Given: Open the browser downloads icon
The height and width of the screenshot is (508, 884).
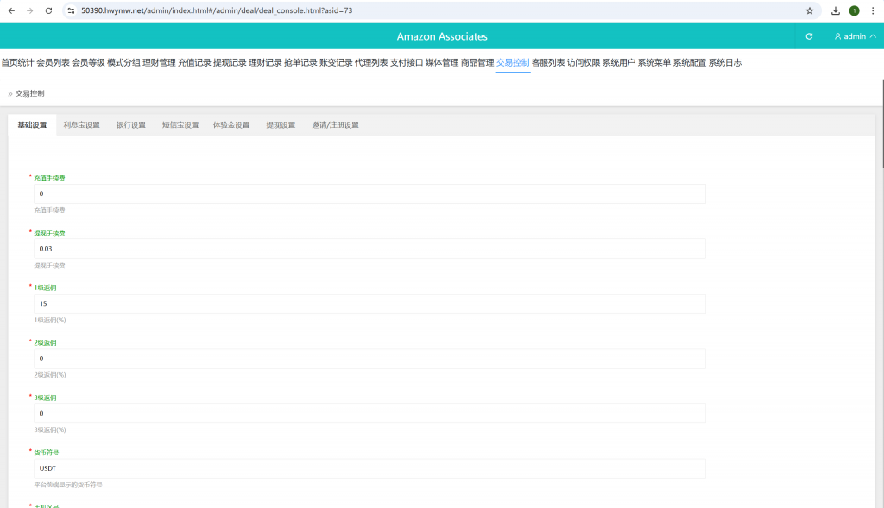Looking at the screenshot, I should click(836, 10).
